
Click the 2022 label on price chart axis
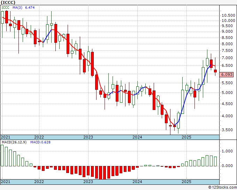point(39,137)
